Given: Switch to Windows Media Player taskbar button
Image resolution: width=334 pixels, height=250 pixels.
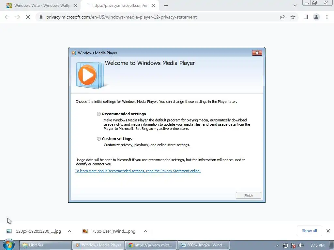Looking at the screenshot, I should 98,245.
